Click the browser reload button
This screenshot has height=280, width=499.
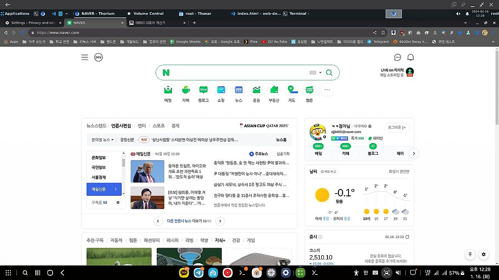(x=23, y=33)
